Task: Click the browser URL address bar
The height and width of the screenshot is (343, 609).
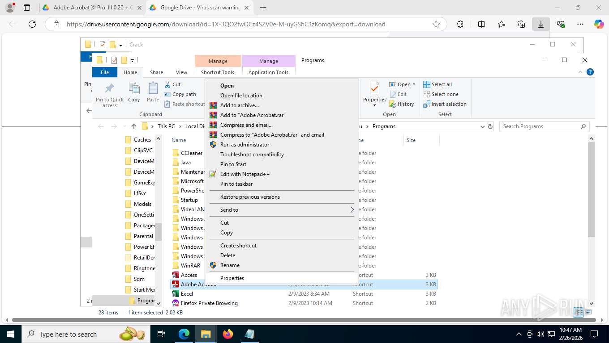Action: 245,25
